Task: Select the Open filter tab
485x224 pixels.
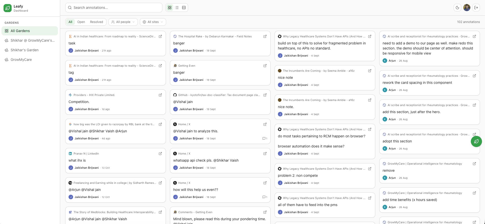Action: (81, 22)
